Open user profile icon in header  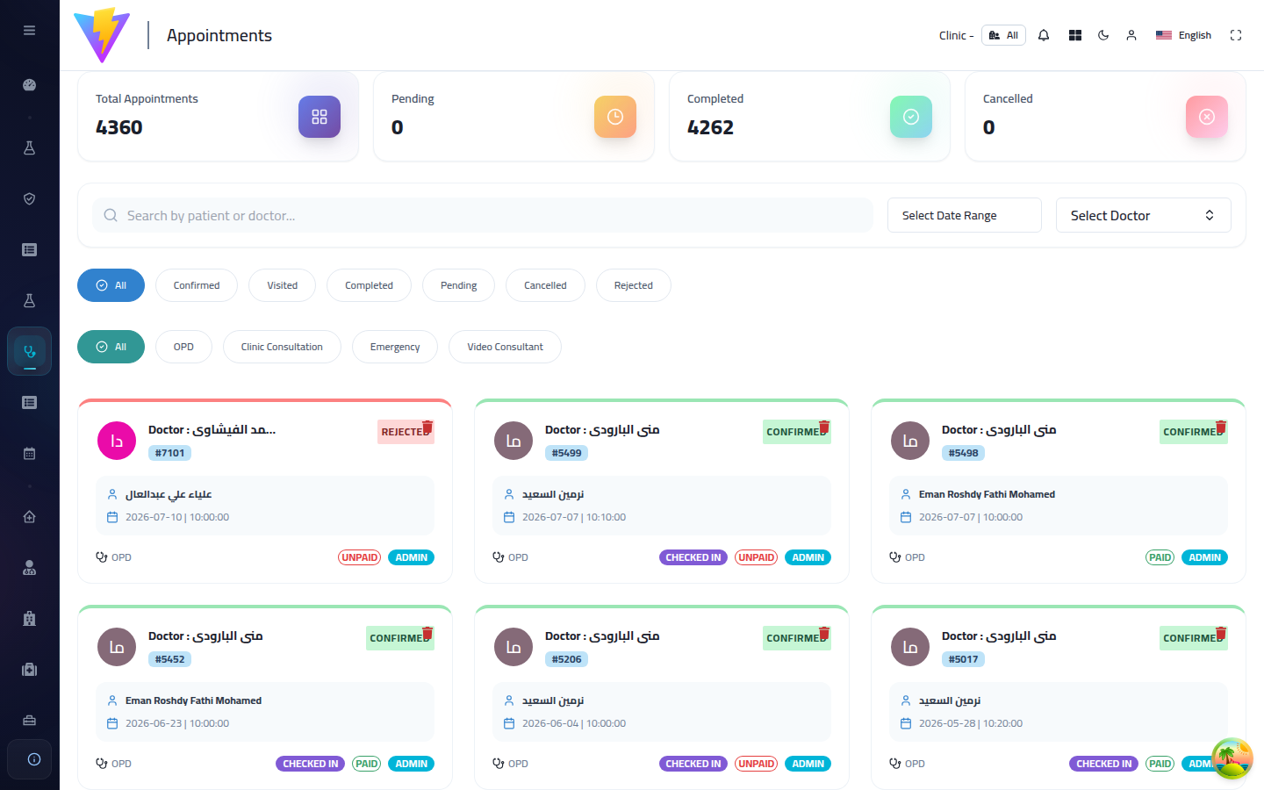pos(1131,35)
